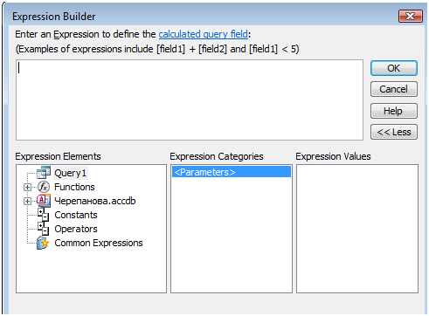429x316 pixels.
Task: Click the Common Expressions star icon
Action: tap(43, 243)
